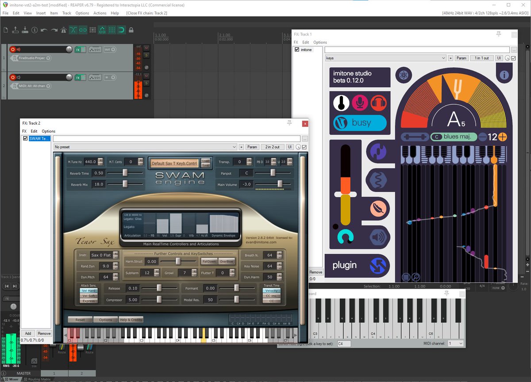Select Express attack sensitivity in SWAM

(88, 301)
